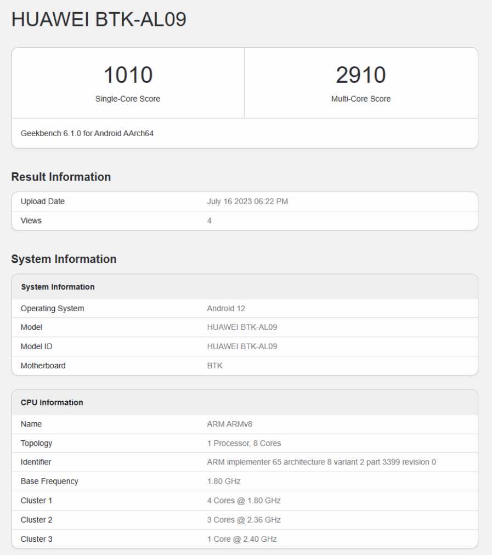This screenshot has height=555, width=492.
Task: Click the BTK motherboard value
Action: 215,366
